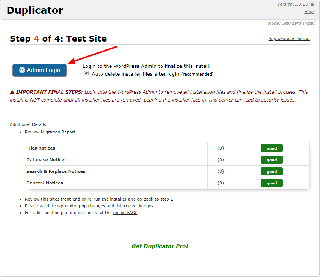Click (0) count for Search & Replace Notices
The width and height of the screenshot is (320, 277).
(221, 171)
